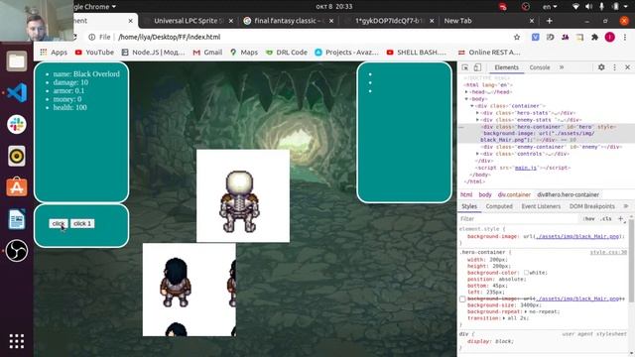Open the Gmail bookmark
Image resolution: width=635 pixels, height=357 pixels.
tap(207, 53)
